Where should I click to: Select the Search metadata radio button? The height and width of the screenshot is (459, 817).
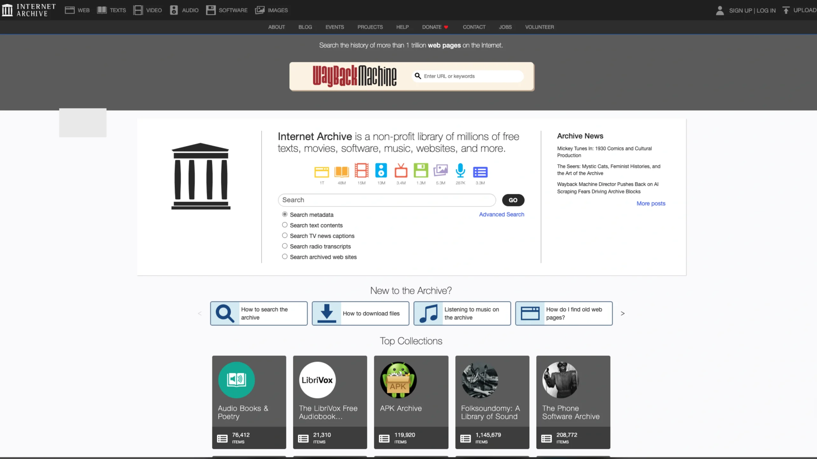tap(285, 214)
